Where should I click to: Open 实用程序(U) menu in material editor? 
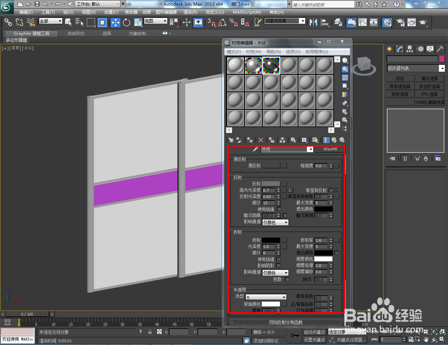click(x=316, y=52)
